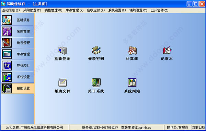206x131 pixels.
Task: Click the 辅助设置 sidebar icon
Action: click(x=7, y=88)
